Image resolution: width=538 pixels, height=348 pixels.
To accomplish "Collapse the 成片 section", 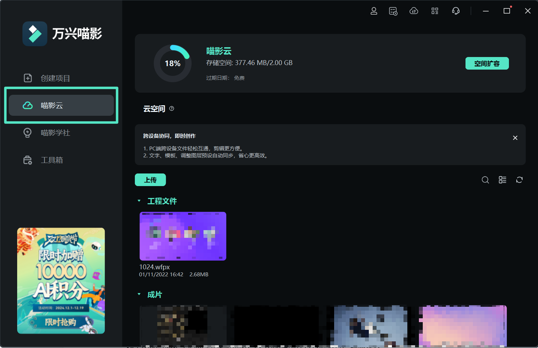I will [x=139, y=294].
